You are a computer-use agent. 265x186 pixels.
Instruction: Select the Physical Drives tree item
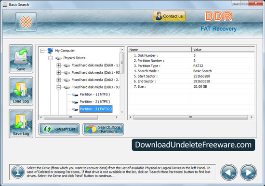point(74,58)
